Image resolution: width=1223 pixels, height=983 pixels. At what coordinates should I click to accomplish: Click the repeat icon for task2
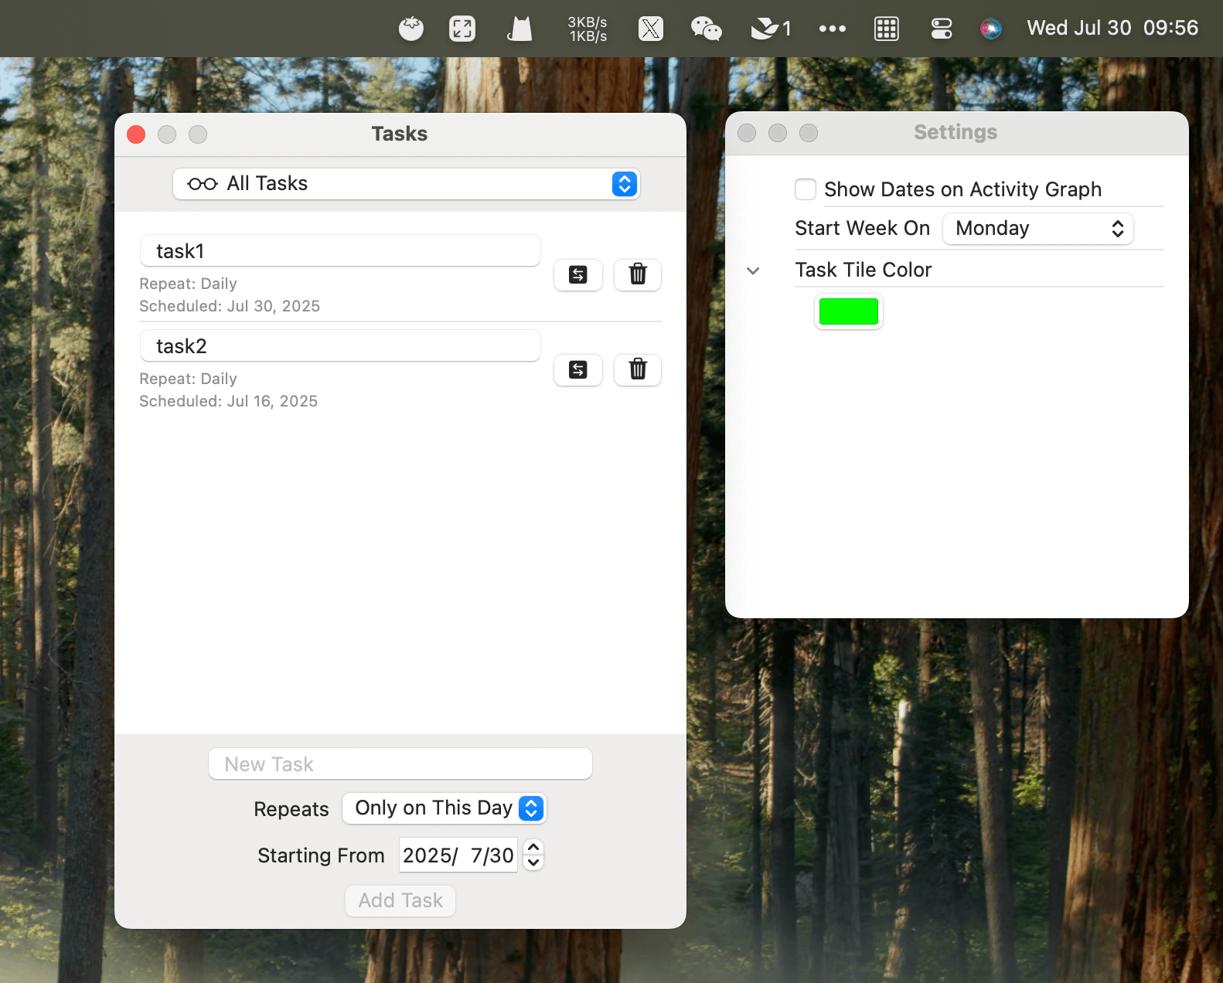coord(577,369)
